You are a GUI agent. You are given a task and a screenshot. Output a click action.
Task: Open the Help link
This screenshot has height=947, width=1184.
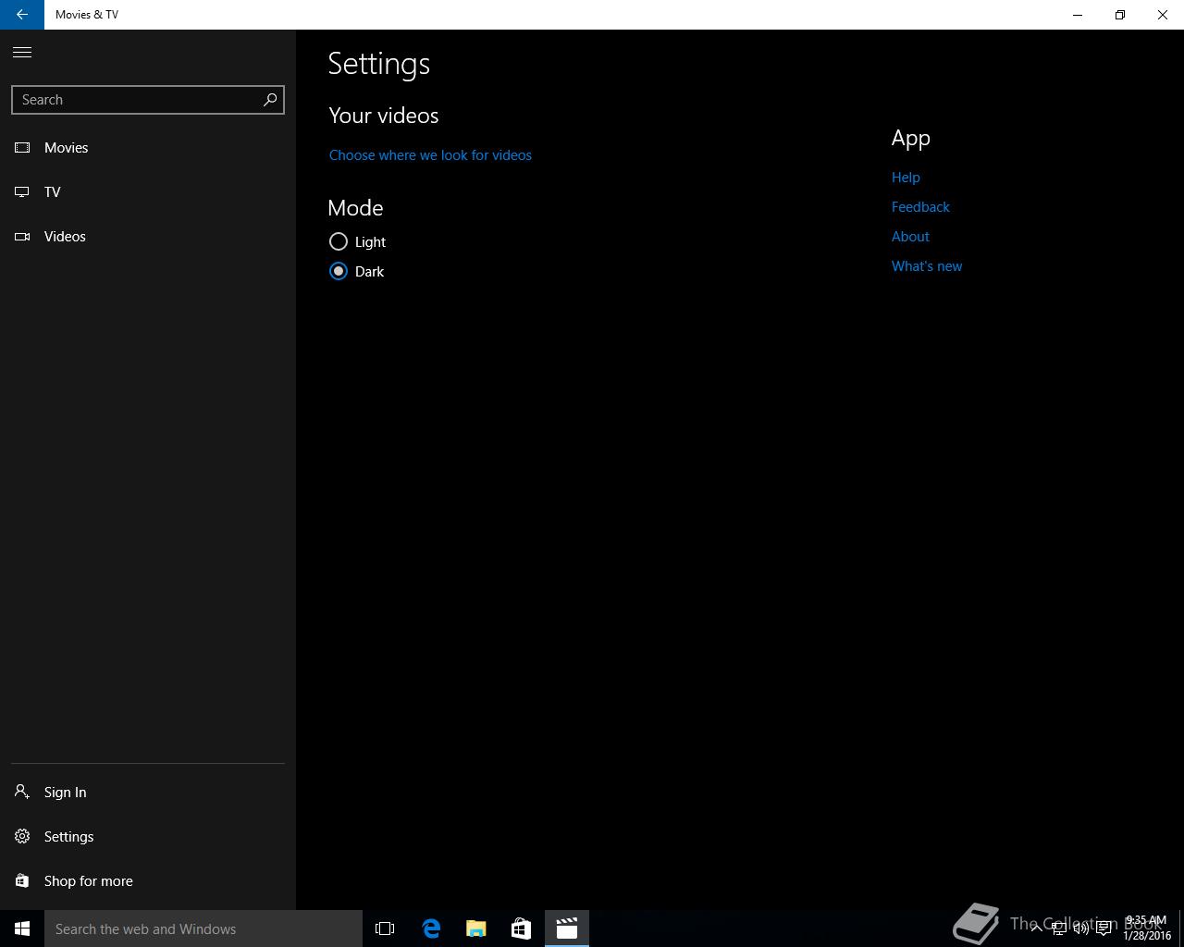[906, 178]
